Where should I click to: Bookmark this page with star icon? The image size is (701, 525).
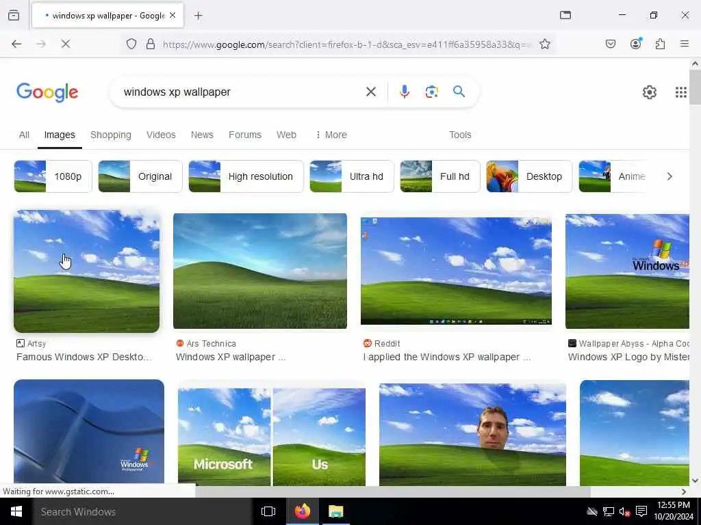point(544,44)
